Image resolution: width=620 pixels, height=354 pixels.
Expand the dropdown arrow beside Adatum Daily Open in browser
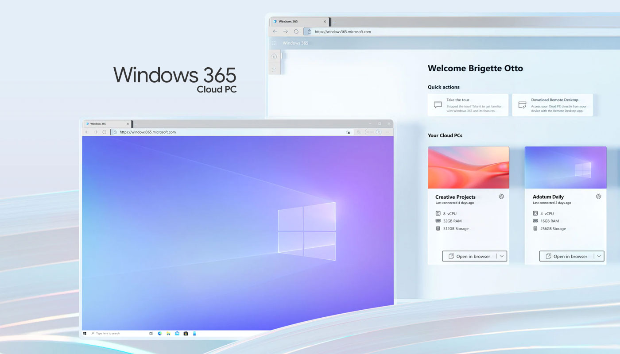tap(599, 256)
